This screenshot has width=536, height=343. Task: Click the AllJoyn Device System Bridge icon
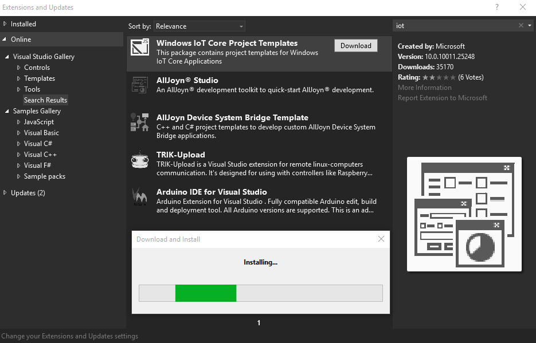point(140,122)
